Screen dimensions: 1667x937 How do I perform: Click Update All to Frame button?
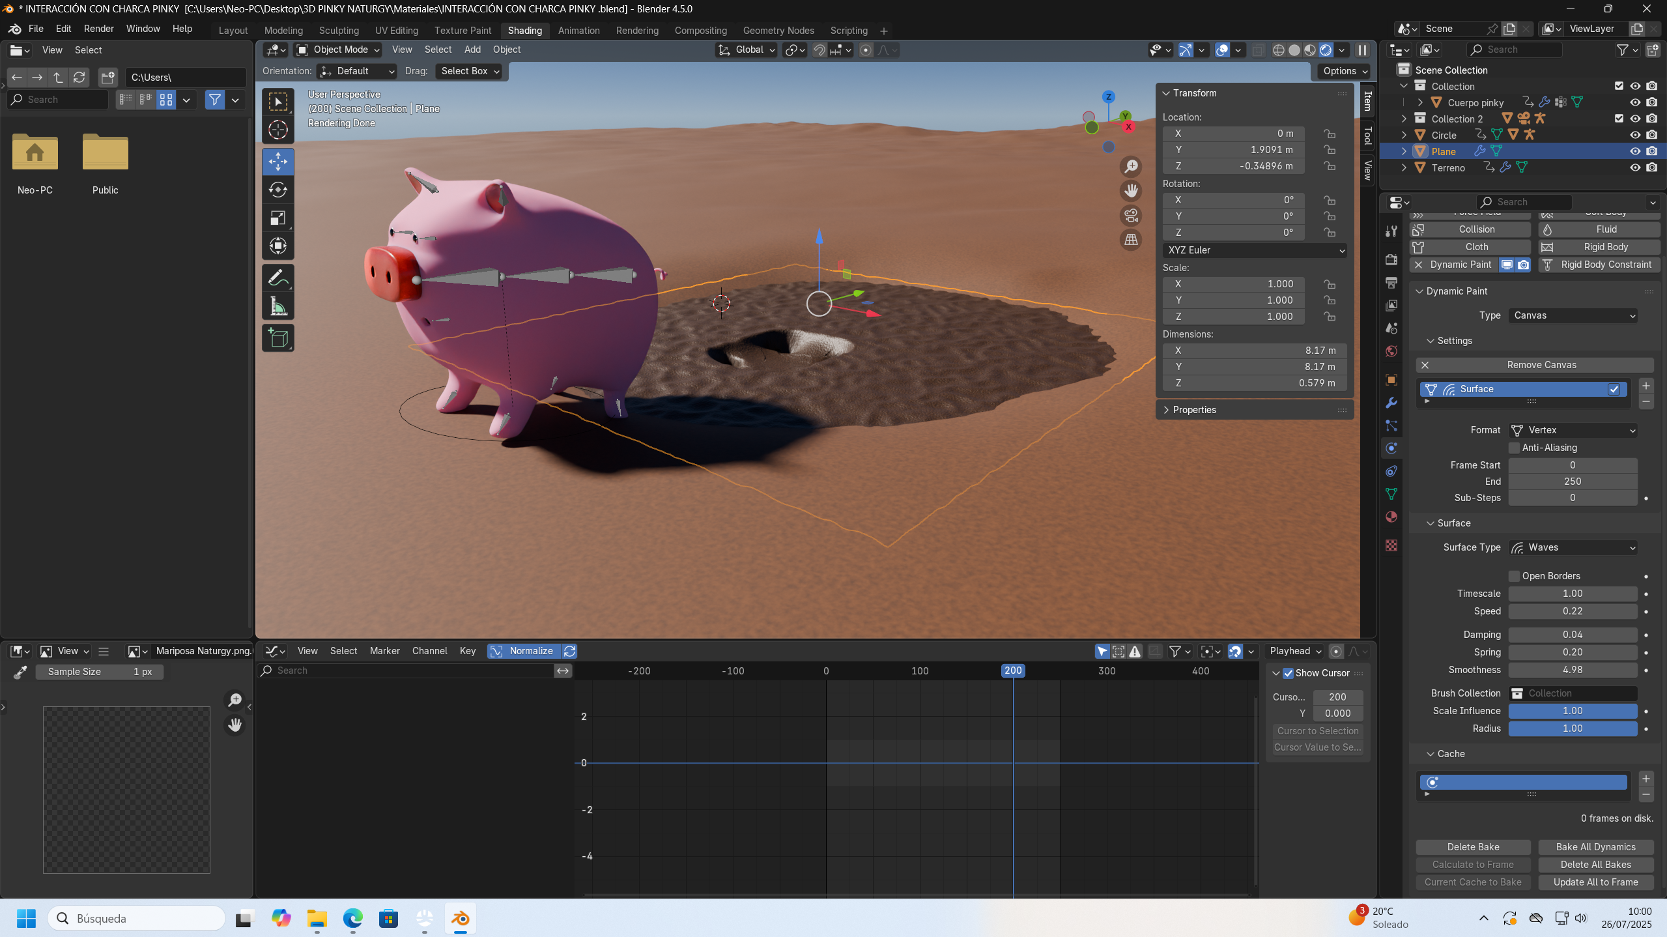click(1596, 882)
